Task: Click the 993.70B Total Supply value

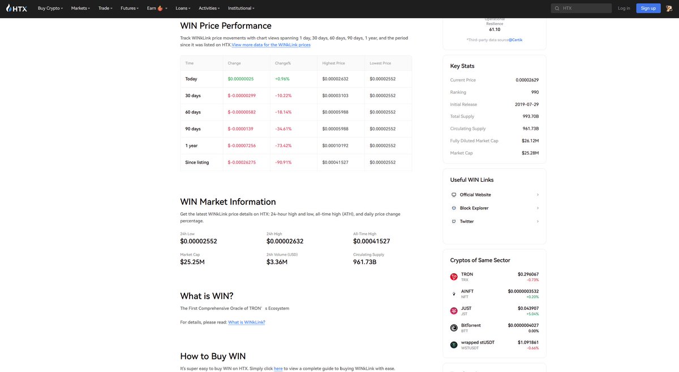Action: (531, 116)
